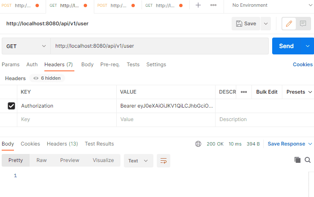Click the empty Key input field

pos(67,119)
